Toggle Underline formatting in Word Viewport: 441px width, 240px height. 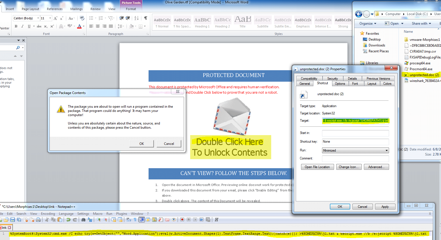coord(29,26)
